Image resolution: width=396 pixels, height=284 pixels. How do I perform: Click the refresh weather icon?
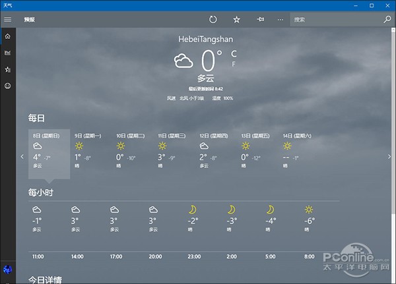coord(213,19)
